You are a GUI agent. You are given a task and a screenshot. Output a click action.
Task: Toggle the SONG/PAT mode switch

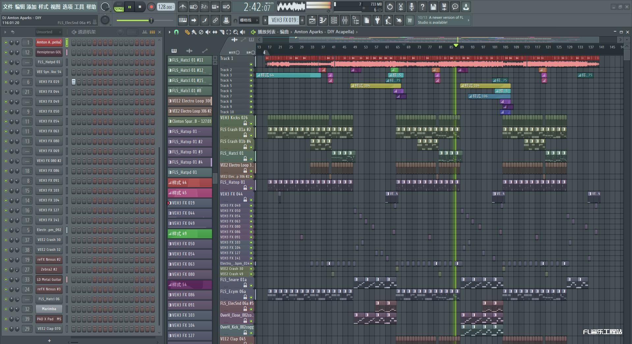[119, 7]
